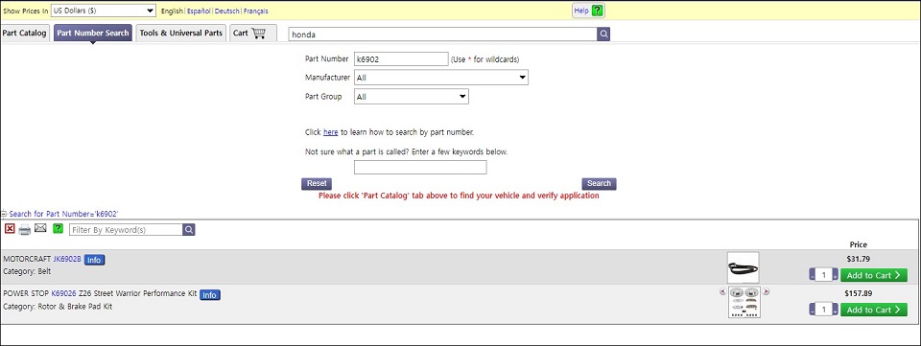
Task: Open the Tools & Universal Parts tab
Action: coord(181,33)
